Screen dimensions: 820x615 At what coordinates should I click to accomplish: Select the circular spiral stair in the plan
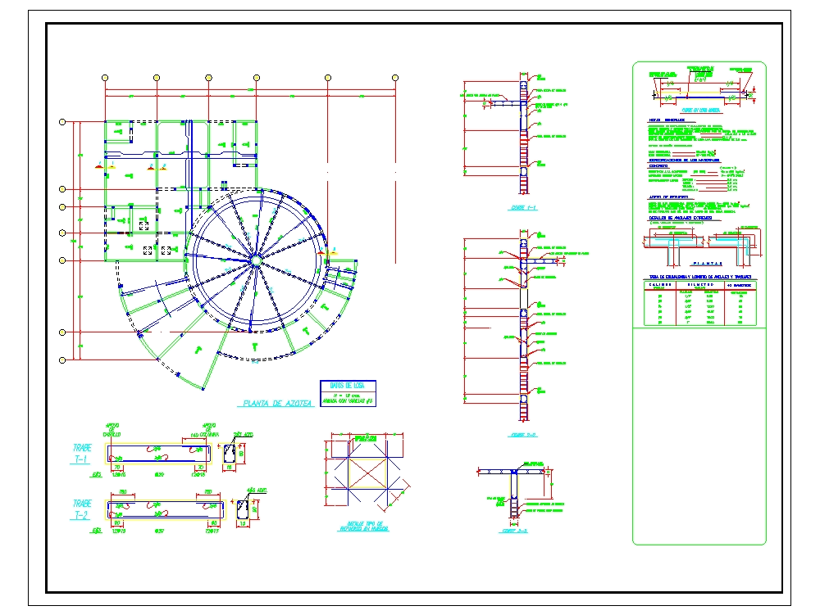256,260
